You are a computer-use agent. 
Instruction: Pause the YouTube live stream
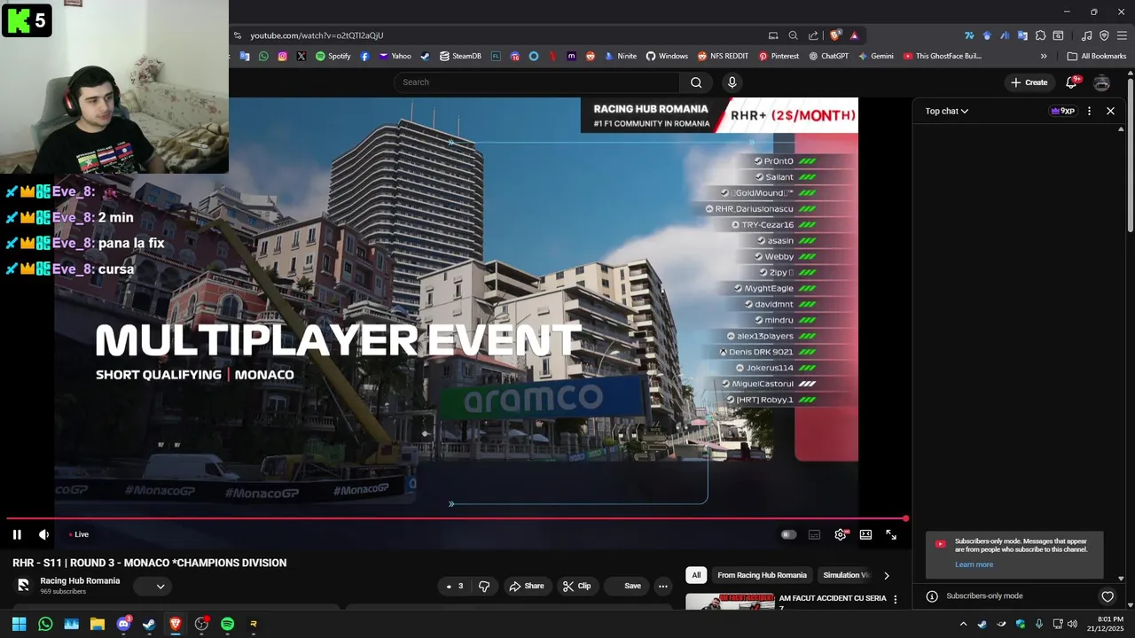(x=17, y=534)
